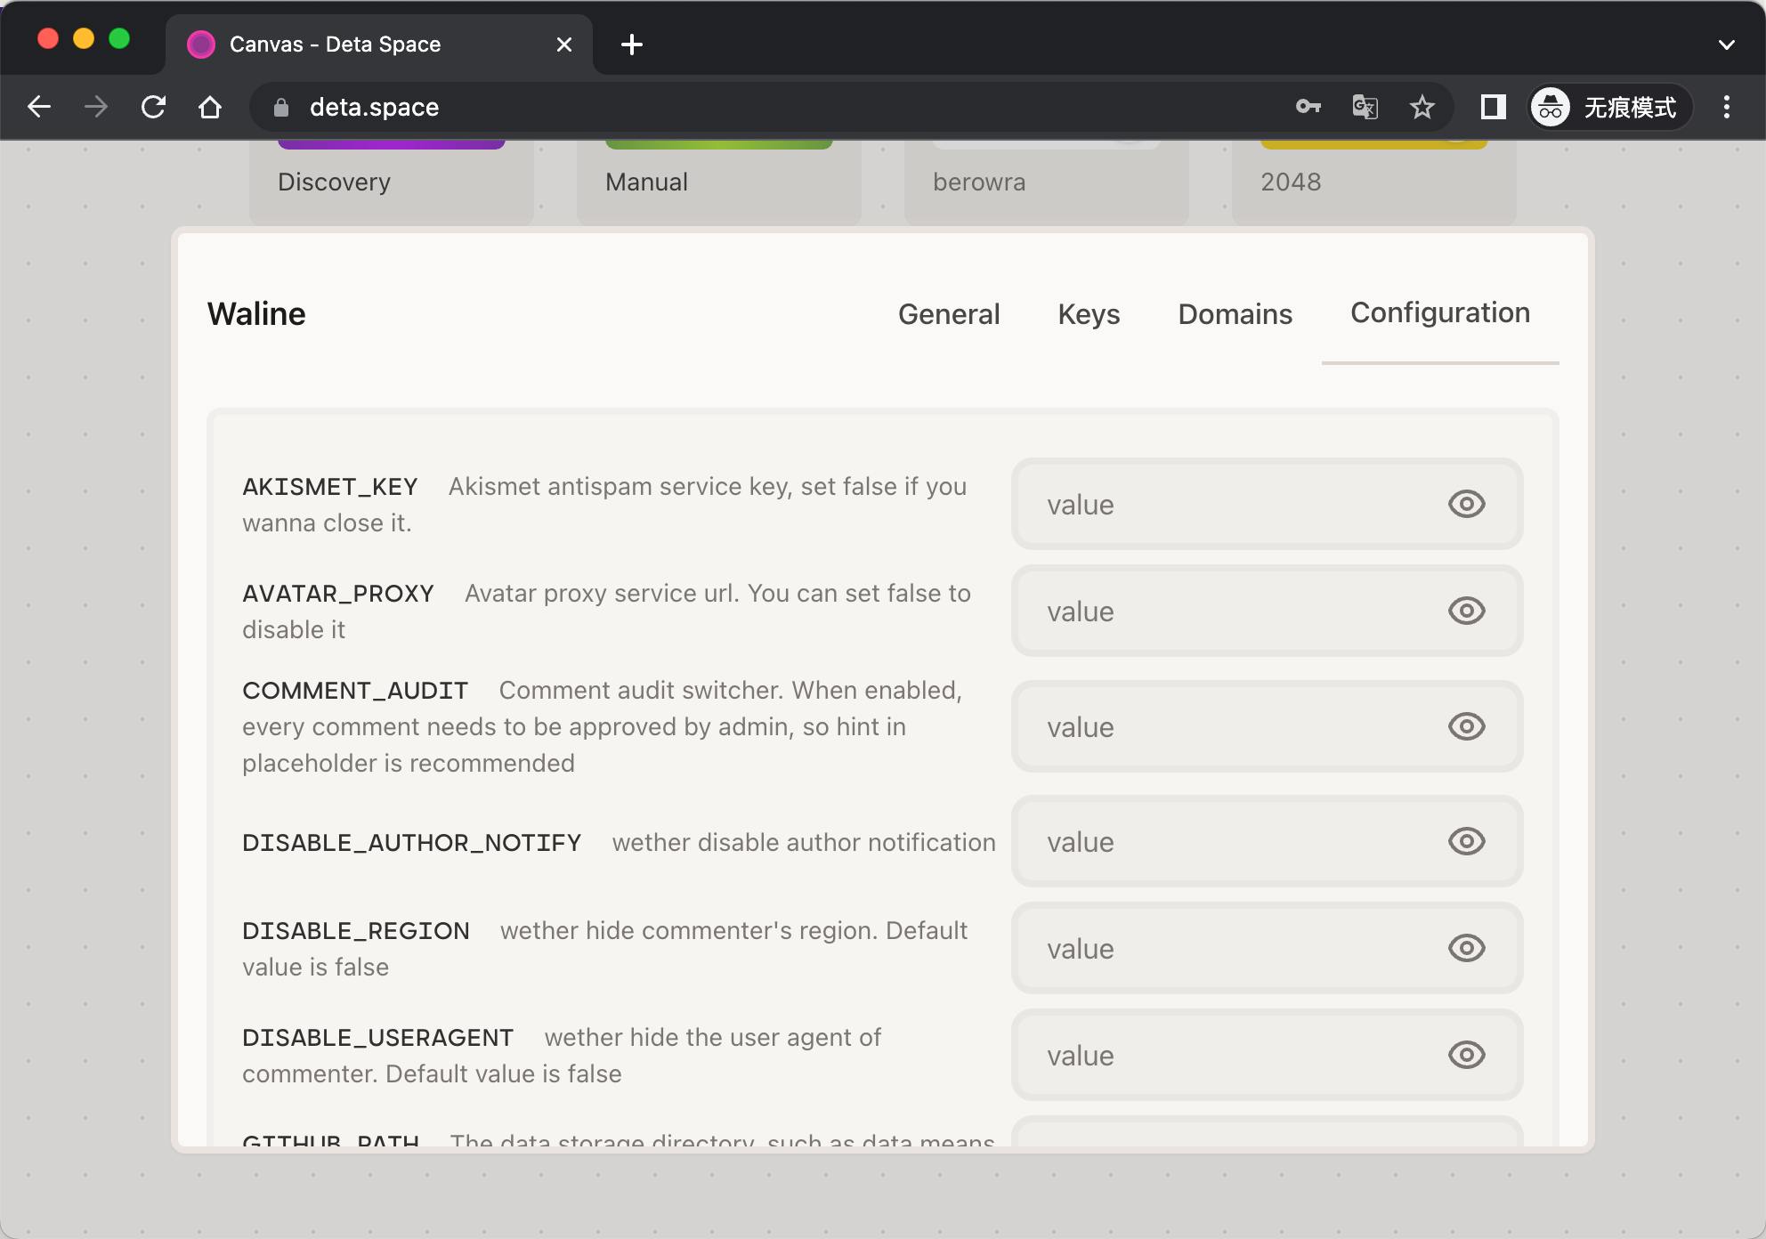The image size is (1766, 1239).
Task: Open the saved passwords key icon
Action: (1308, 107)
